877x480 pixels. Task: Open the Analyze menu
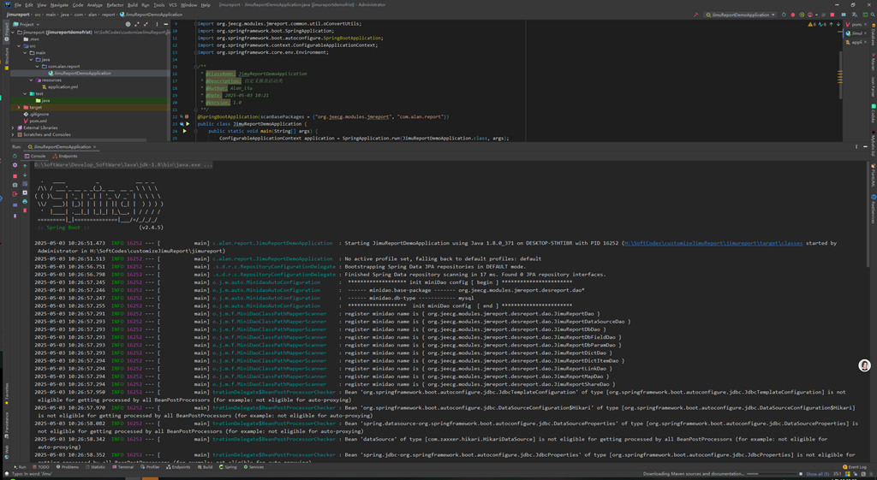[x=95, y=5]
